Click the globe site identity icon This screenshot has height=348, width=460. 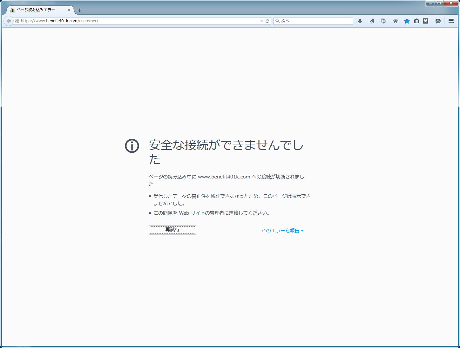click(17, 21)
